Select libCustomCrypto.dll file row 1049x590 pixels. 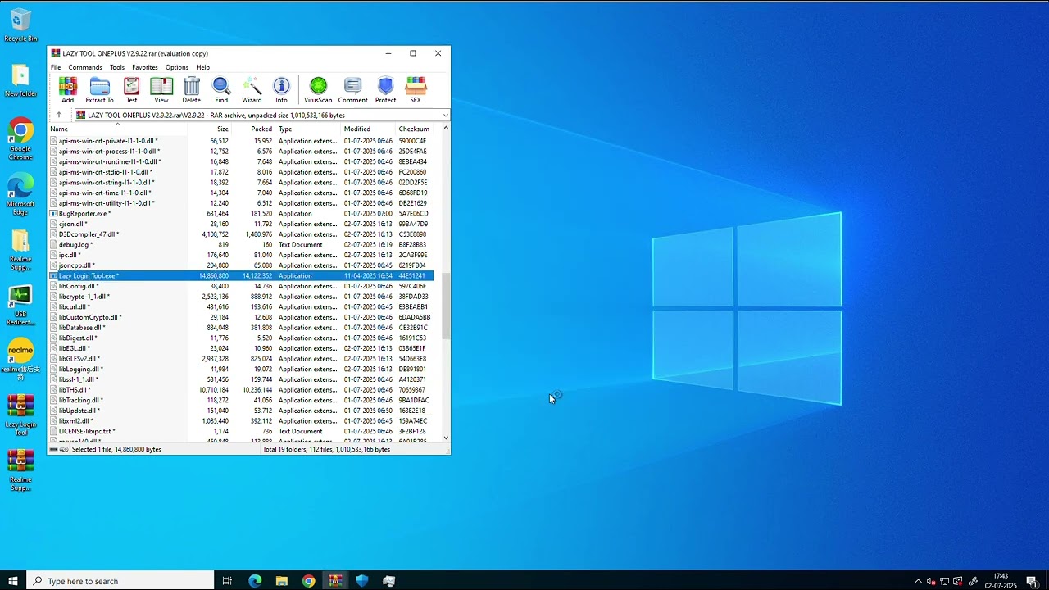click(x=241, y=317)
